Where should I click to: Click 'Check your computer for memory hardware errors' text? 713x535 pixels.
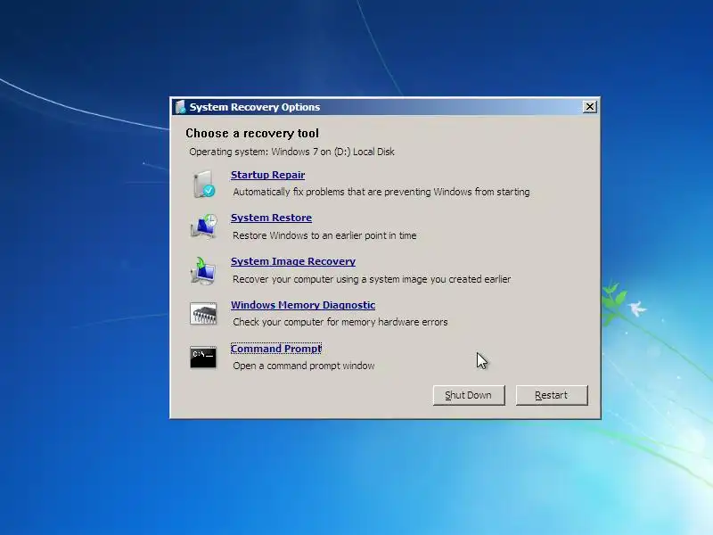[x=340, y=322]
